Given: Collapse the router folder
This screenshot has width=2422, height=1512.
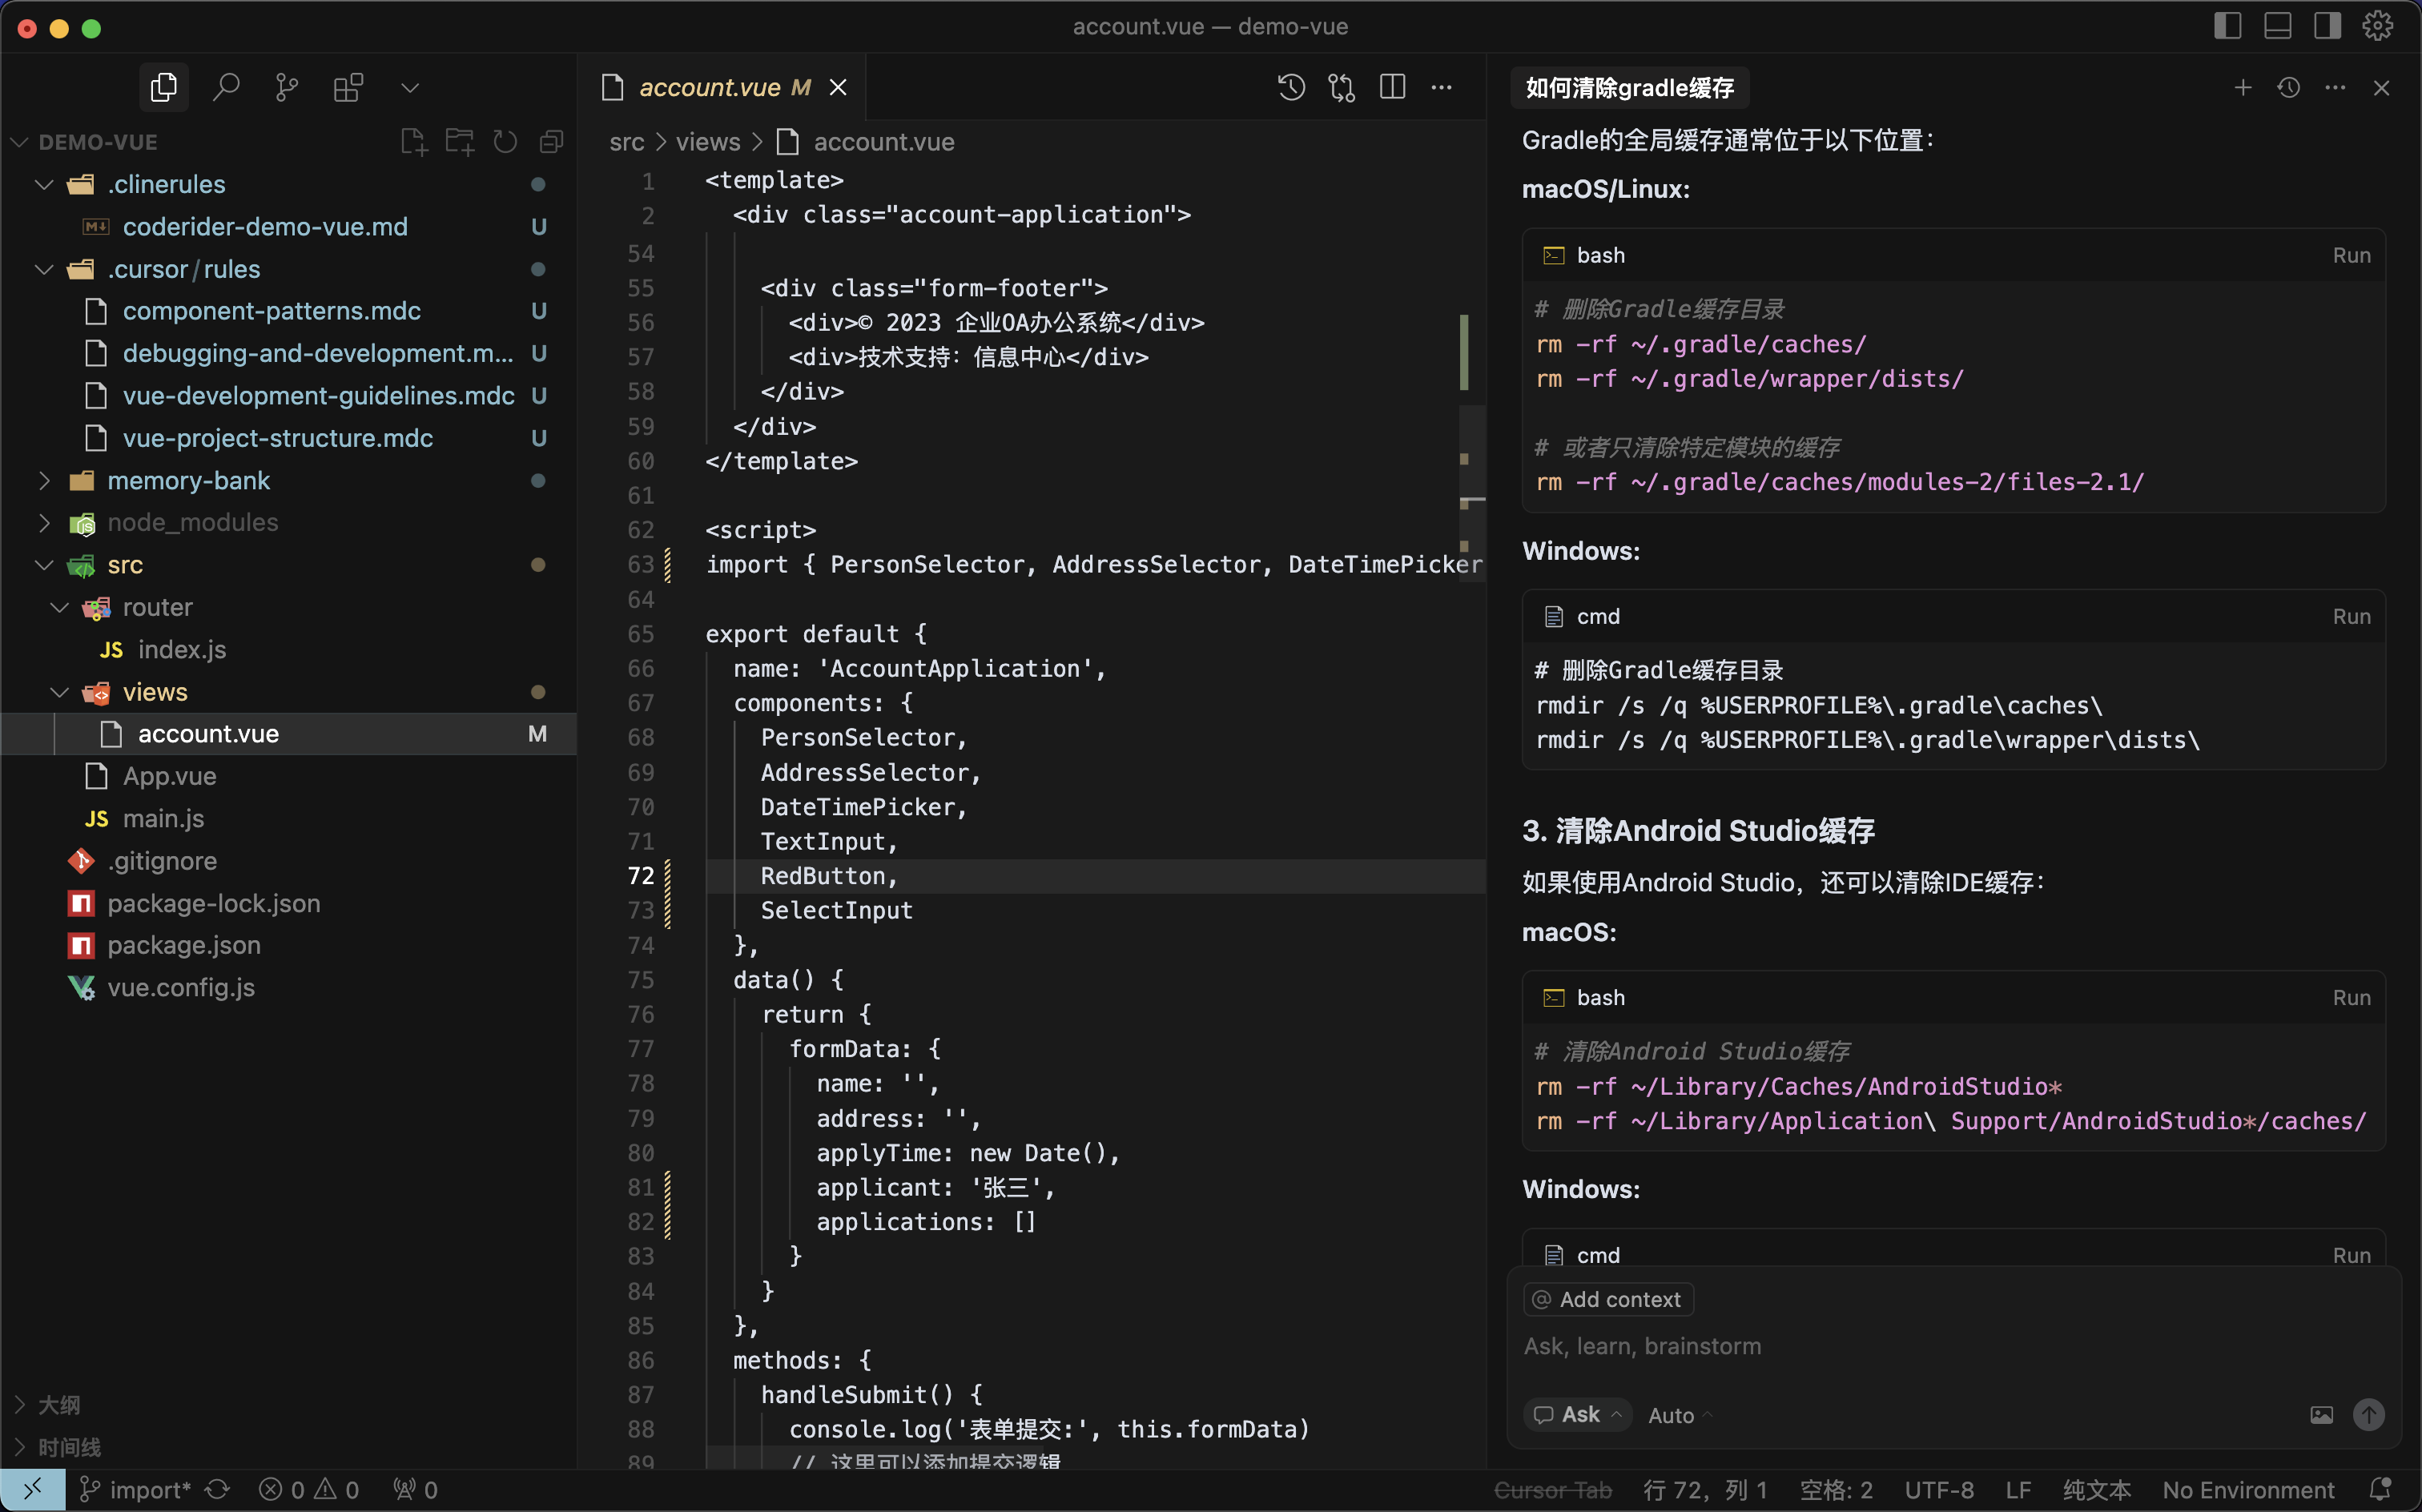Looking at the screenshot, I should pos(59,608).
